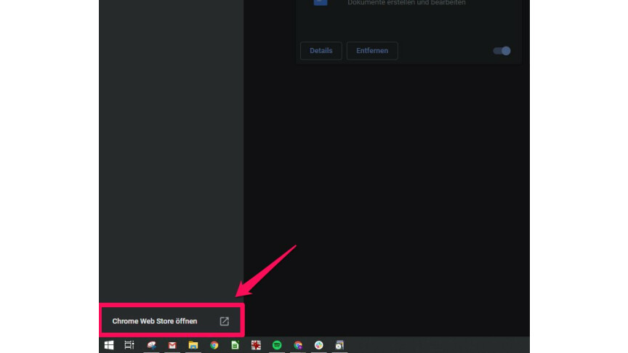628x353 pixels.
Task: Open the green spreadsheet app in taskbar
Action: [235, 346]
